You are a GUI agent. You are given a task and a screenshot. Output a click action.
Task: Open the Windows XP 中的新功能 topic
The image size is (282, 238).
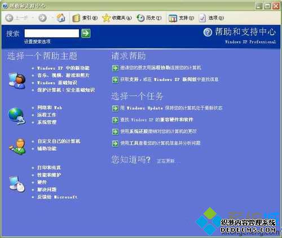[63, 68]
